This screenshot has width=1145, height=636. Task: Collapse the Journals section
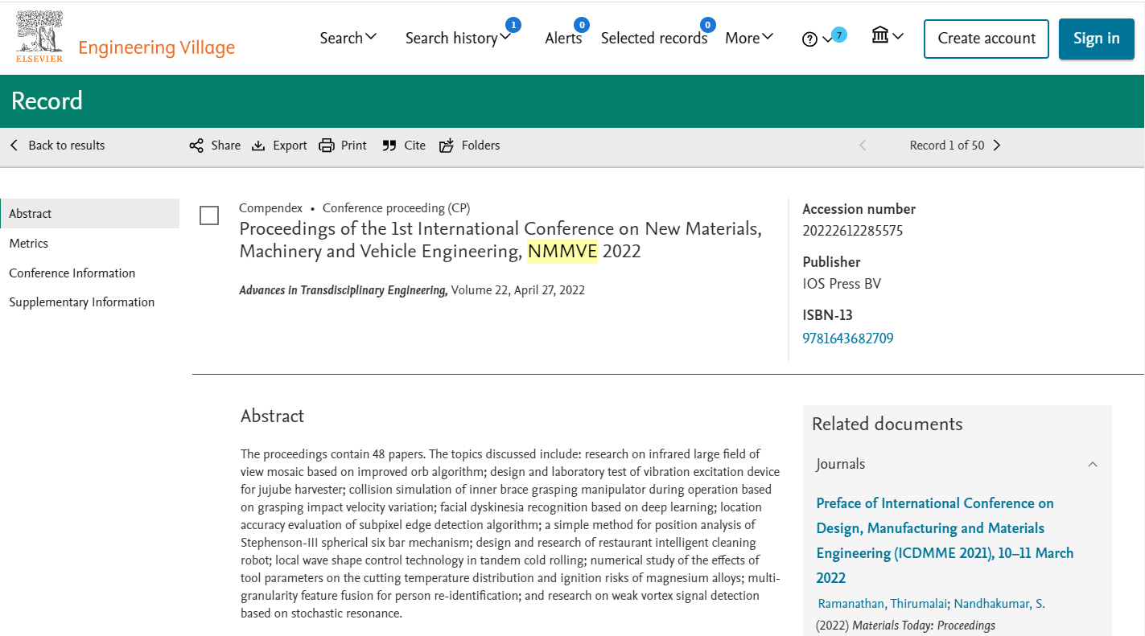point(1092,464)
